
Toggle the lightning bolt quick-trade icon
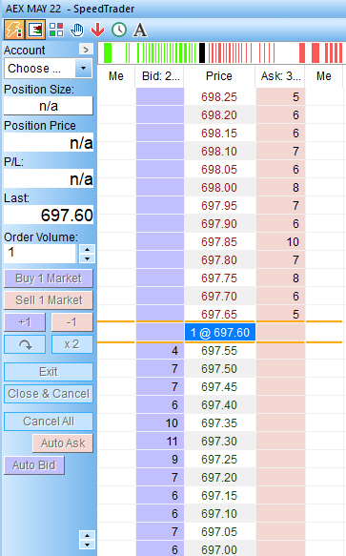coord(14,30)
